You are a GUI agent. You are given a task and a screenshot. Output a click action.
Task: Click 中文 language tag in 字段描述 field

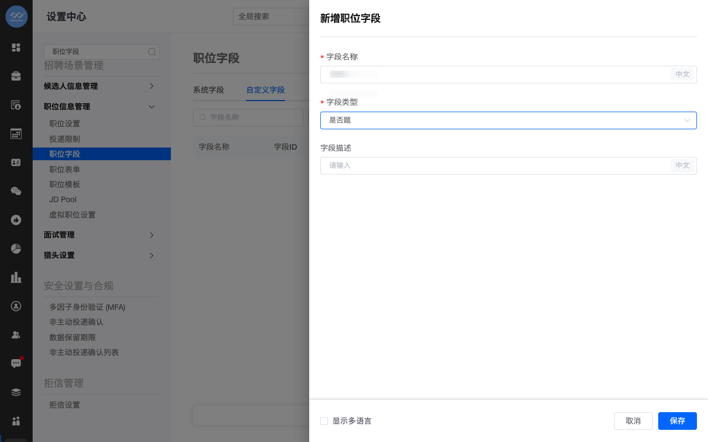[x=683, y=166]
